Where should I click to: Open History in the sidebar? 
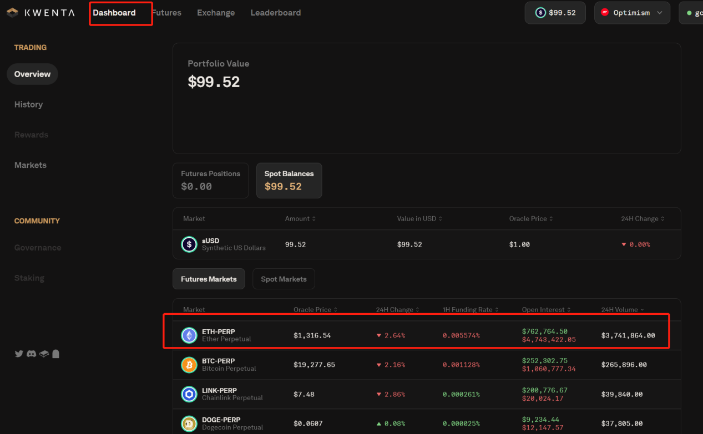[x=28, y=104]
